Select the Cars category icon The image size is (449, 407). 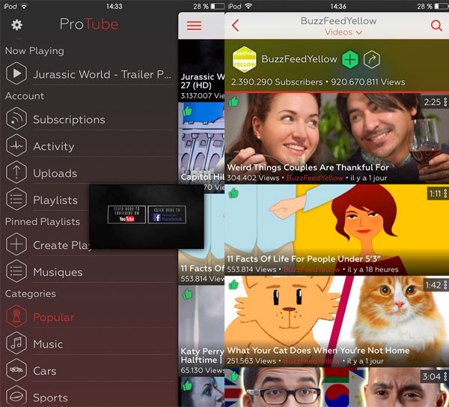pyautogui.click(x=16, y=370)
